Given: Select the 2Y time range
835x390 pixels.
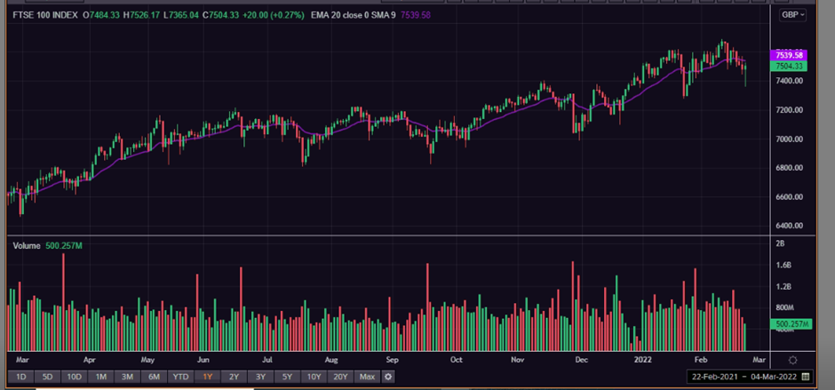Looking at the screenshot, I should click(234, 378).
